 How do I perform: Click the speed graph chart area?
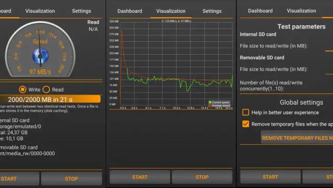[176, 63]
